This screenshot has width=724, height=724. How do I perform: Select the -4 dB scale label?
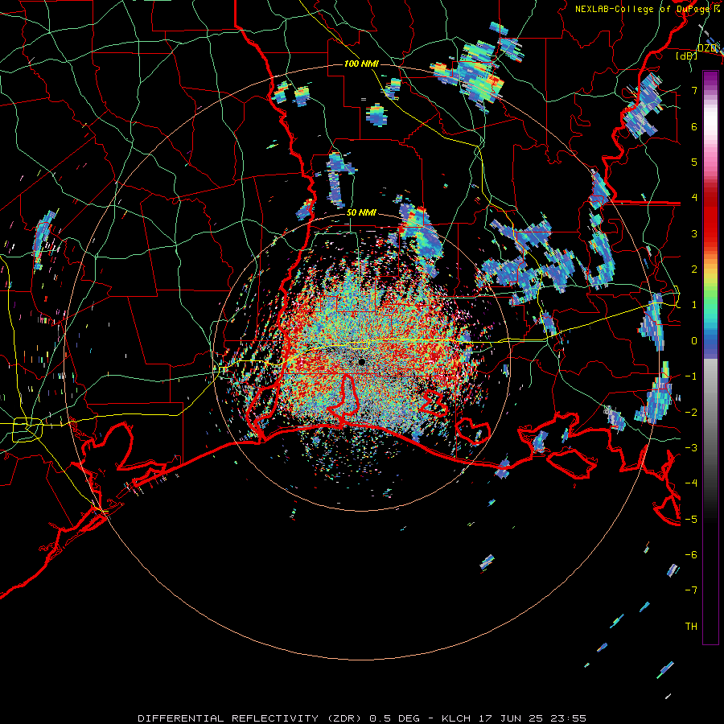(x=691, y=483)
